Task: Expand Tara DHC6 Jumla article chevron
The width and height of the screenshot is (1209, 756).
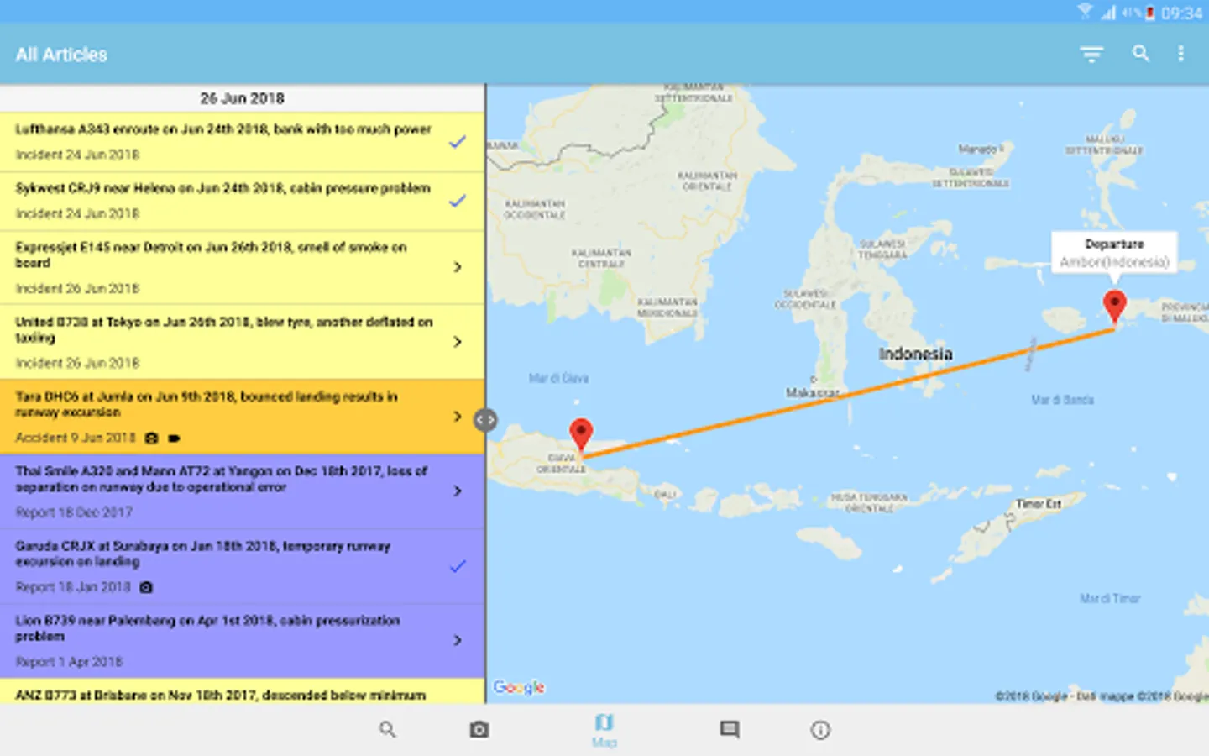Action: [458, 417]
